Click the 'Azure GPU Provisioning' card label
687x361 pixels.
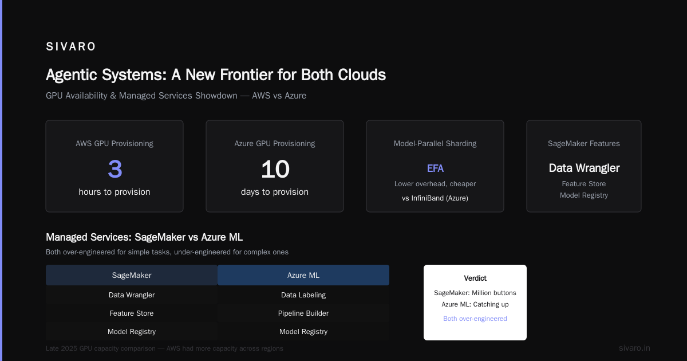[x=275, y=144]
